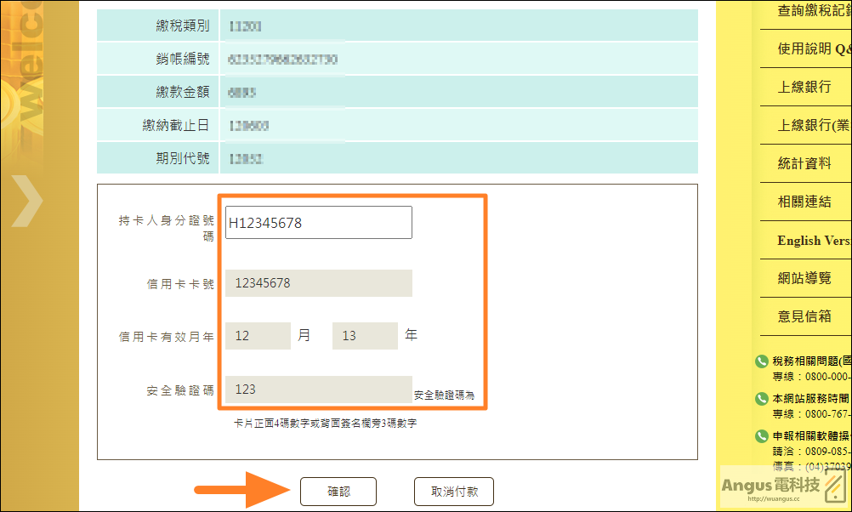The image size is (852, 512).
Task: Click the 繳納截止日 label cell
Action: click(x=157, y=125)
